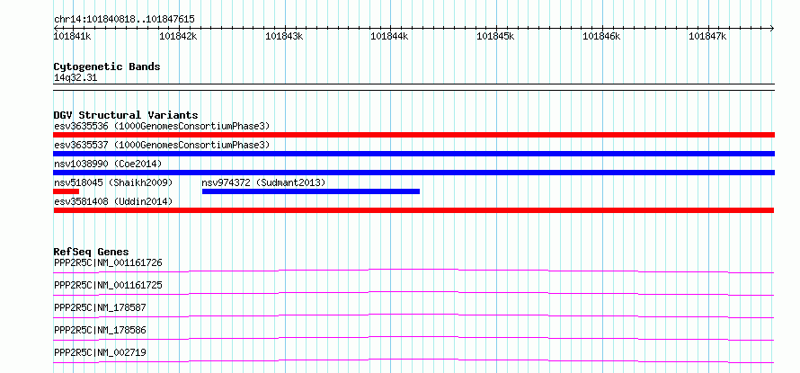Click the esv3635537 variant label
The image size is (800, 373).
162,145
